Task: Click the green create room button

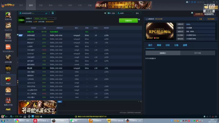Action: click(x=128, y=20)
